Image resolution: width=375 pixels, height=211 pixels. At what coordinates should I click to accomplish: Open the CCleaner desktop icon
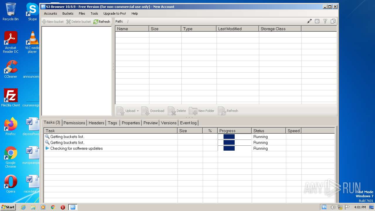[x=11, y=69]
